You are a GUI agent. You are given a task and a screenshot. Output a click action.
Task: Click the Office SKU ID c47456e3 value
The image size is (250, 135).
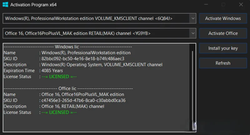coord(83,100)
